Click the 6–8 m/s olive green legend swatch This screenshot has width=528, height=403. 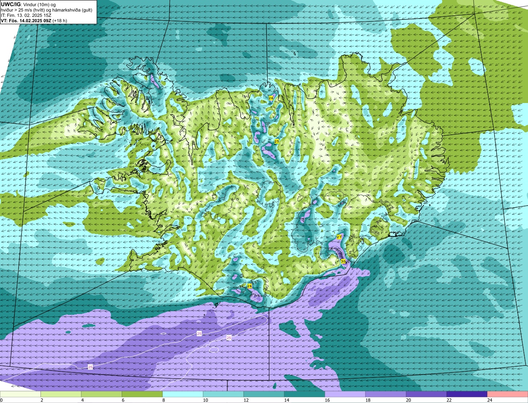142,394
